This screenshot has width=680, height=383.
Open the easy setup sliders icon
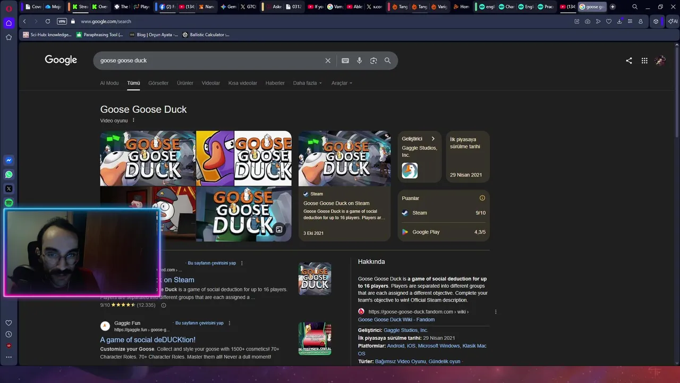(x=630, y=21)
